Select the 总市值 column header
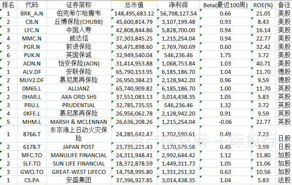 click(134, 5)
